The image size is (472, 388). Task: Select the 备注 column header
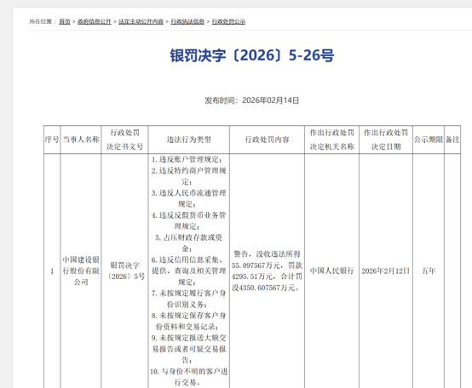452,140
